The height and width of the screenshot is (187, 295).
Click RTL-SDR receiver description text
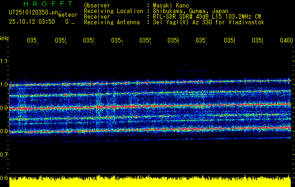coord(207,17)
